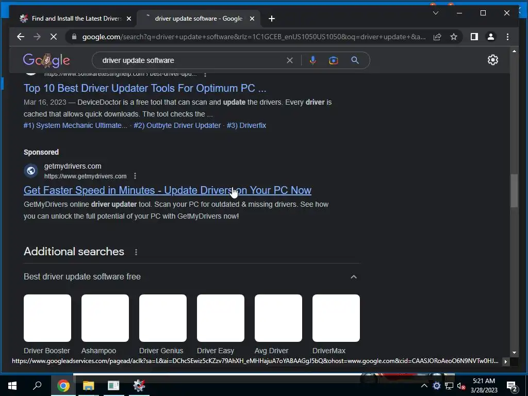Click in the Google search input field
528x396 pixels.
[x=192, y=60]
